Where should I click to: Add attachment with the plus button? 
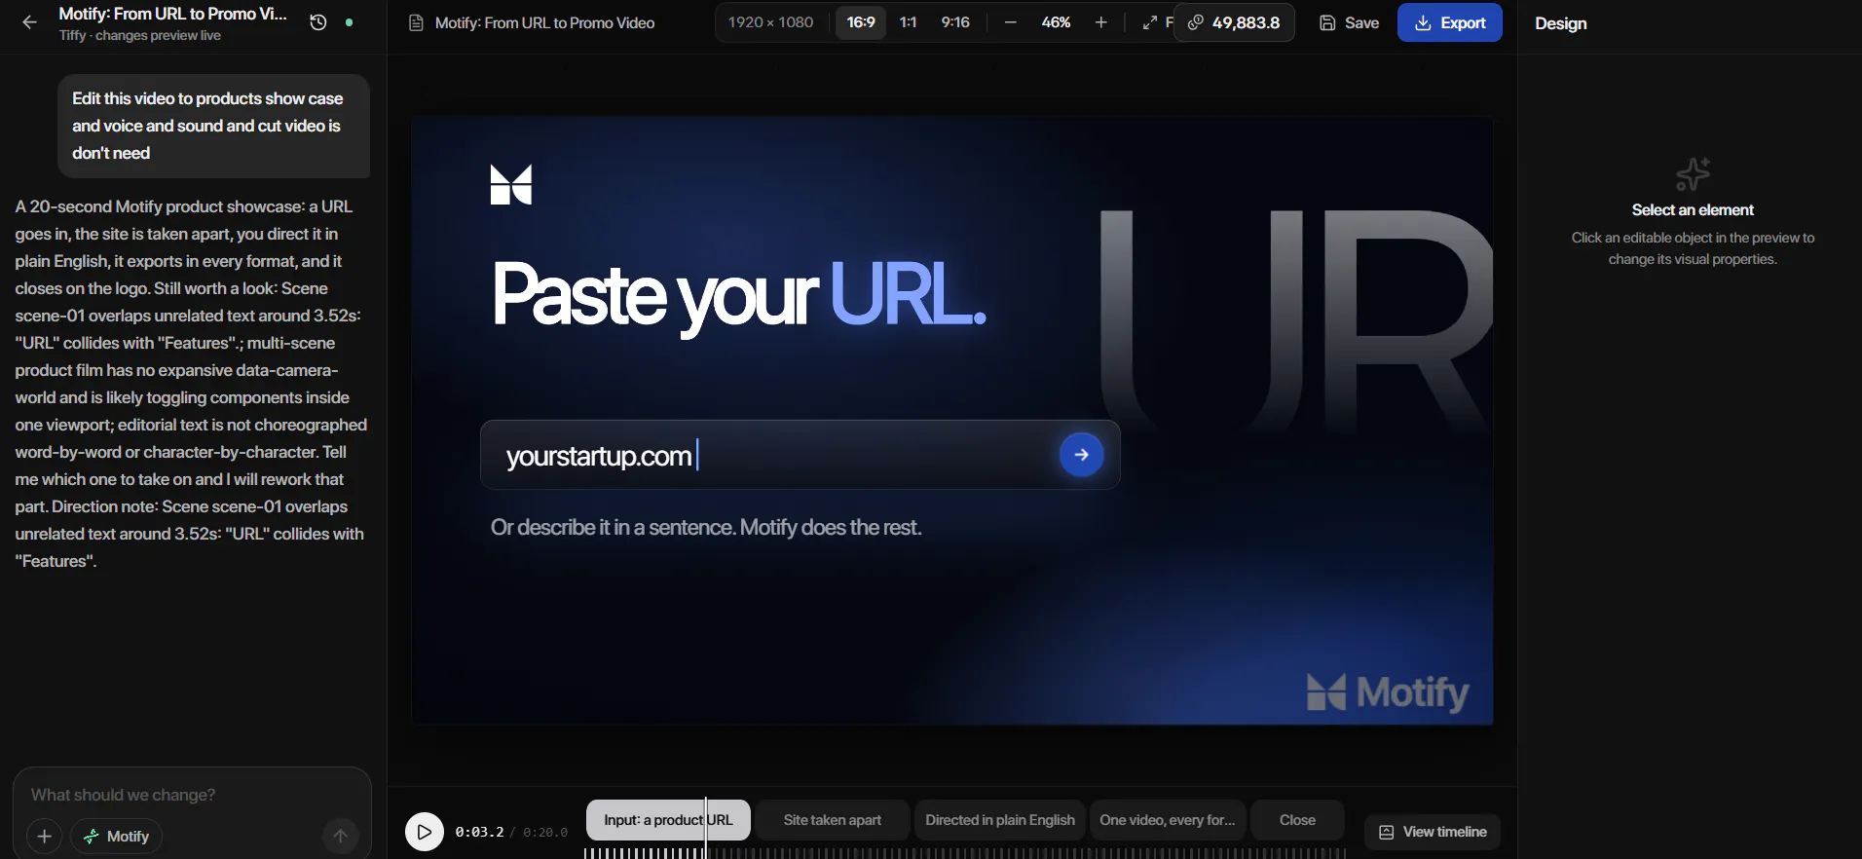pos(44,836)
